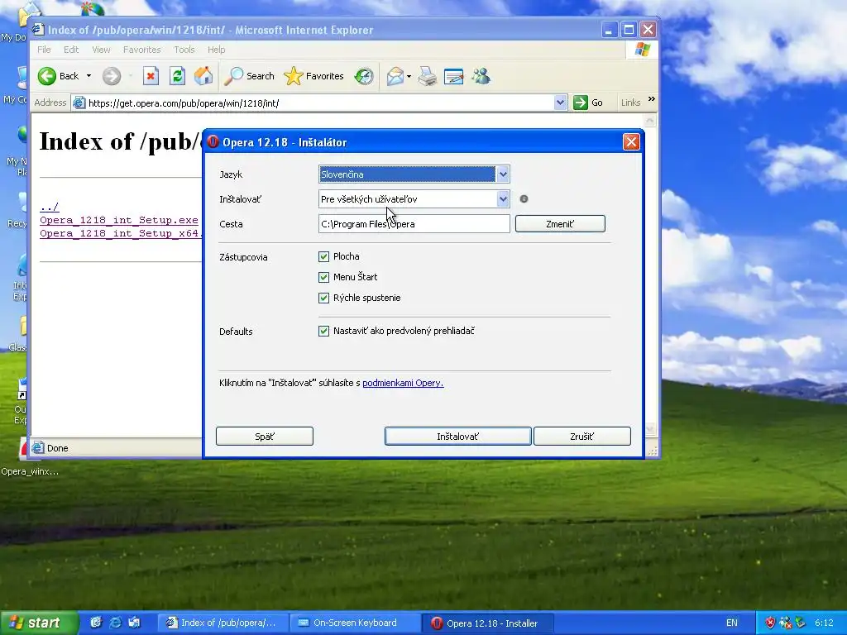847x635 pixels.
Task: Expand the Links toolbar chevron
Action: tap(652, 99)
